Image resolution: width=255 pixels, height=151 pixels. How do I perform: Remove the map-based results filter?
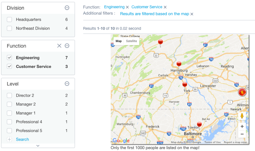pos(192,14)
